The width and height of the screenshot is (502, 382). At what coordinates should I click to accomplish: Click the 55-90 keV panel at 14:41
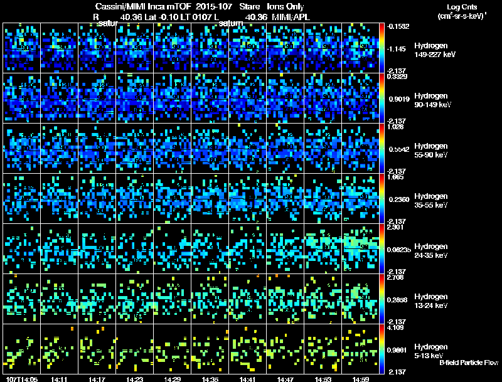[x=247, y=148]
